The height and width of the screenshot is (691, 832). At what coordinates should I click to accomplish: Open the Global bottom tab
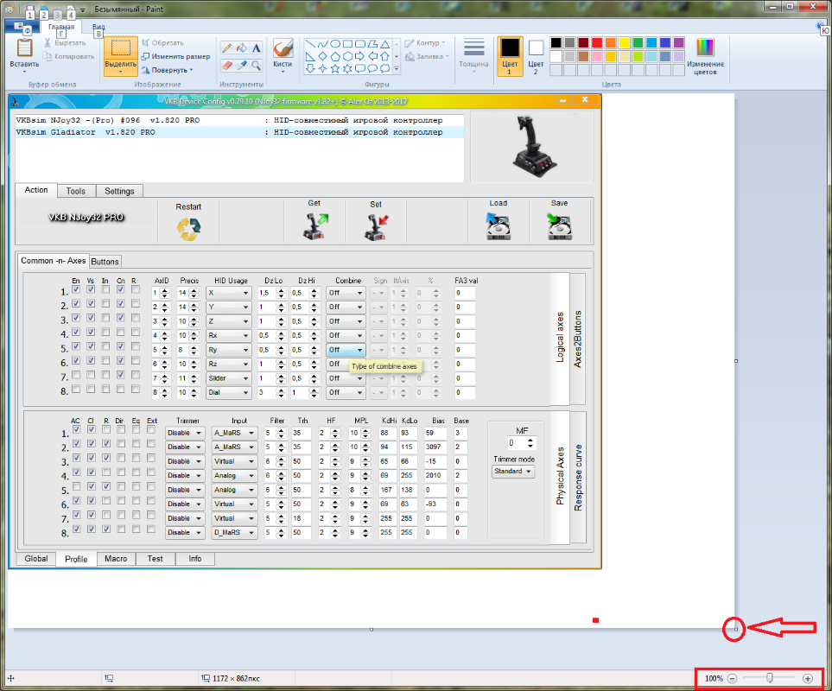(36, 559)
